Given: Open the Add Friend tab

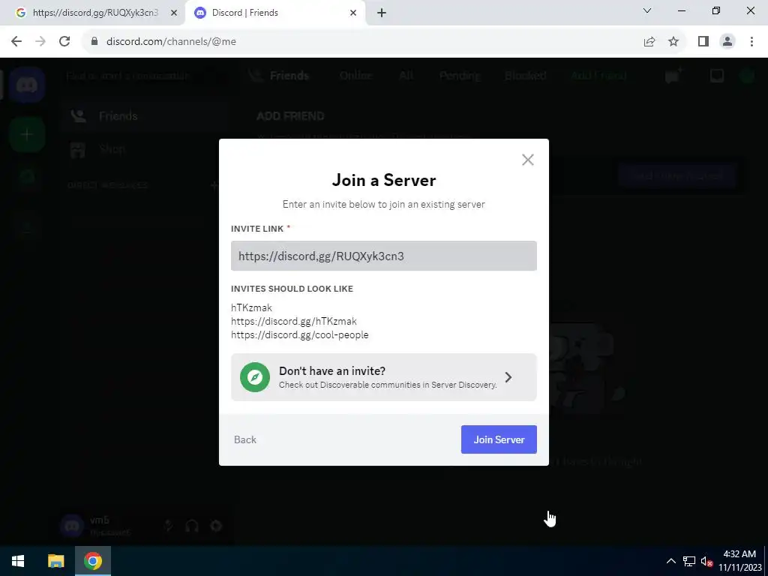Looking at the screenshot, I should 598,76.
